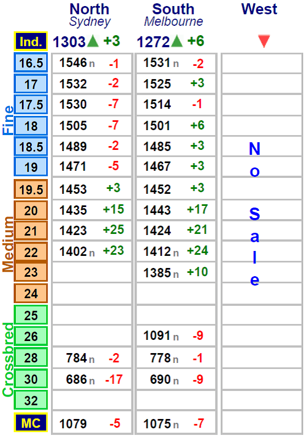
Task: Select the 19.5 micron medium label
Action: (x=31, y=189)
